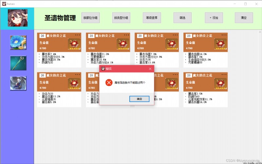
Task: Click the hutao app icon in title bar
Action: [x=4, y=4]
